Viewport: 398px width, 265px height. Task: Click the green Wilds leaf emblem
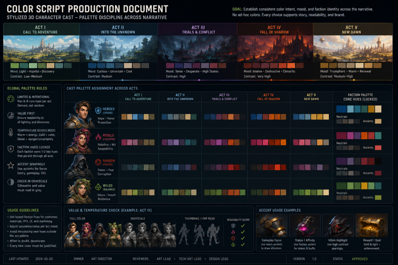pyautogui.click(x=98, y=187)
